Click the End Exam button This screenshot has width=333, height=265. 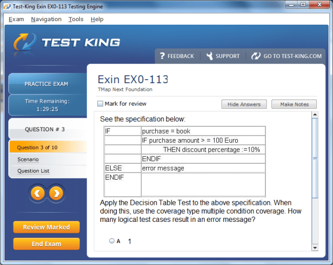pos(47,244)
